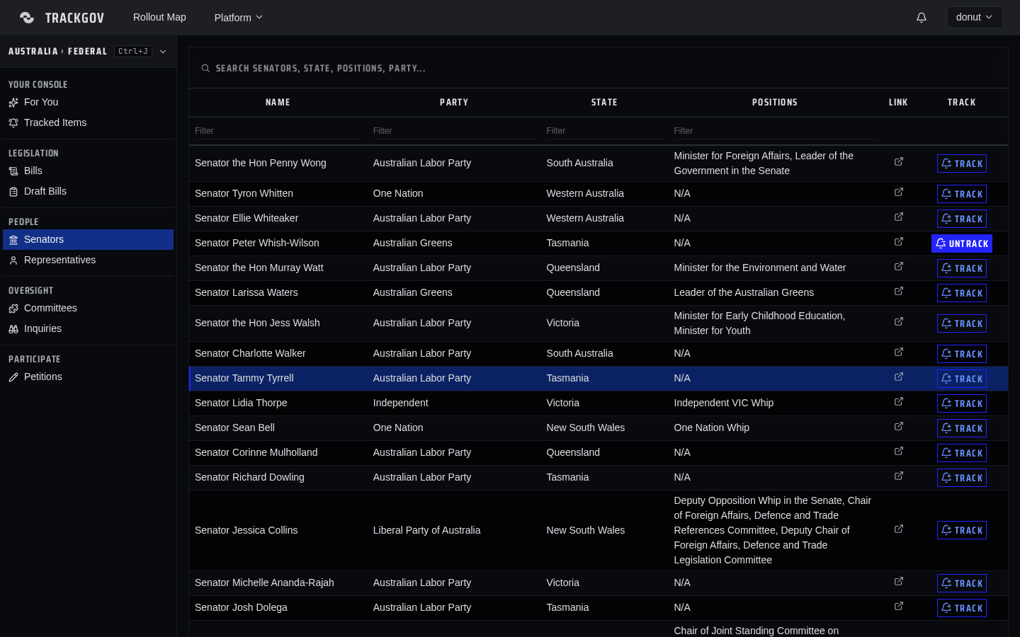Open external link for Charlotte Walker
Image resolution: width=1020 pixels, height=637 pixels.
click(x=899, y=352)
